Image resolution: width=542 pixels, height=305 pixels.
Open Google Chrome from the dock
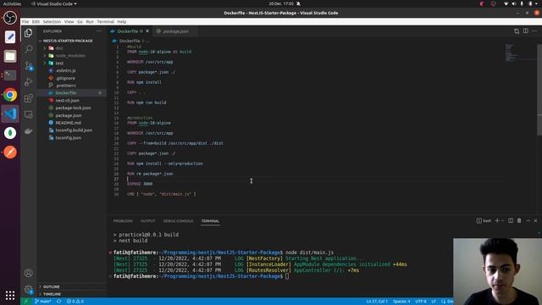click(x=10, y=95)
